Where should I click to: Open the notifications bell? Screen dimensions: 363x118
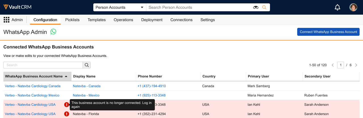click(x=337, y=8)
